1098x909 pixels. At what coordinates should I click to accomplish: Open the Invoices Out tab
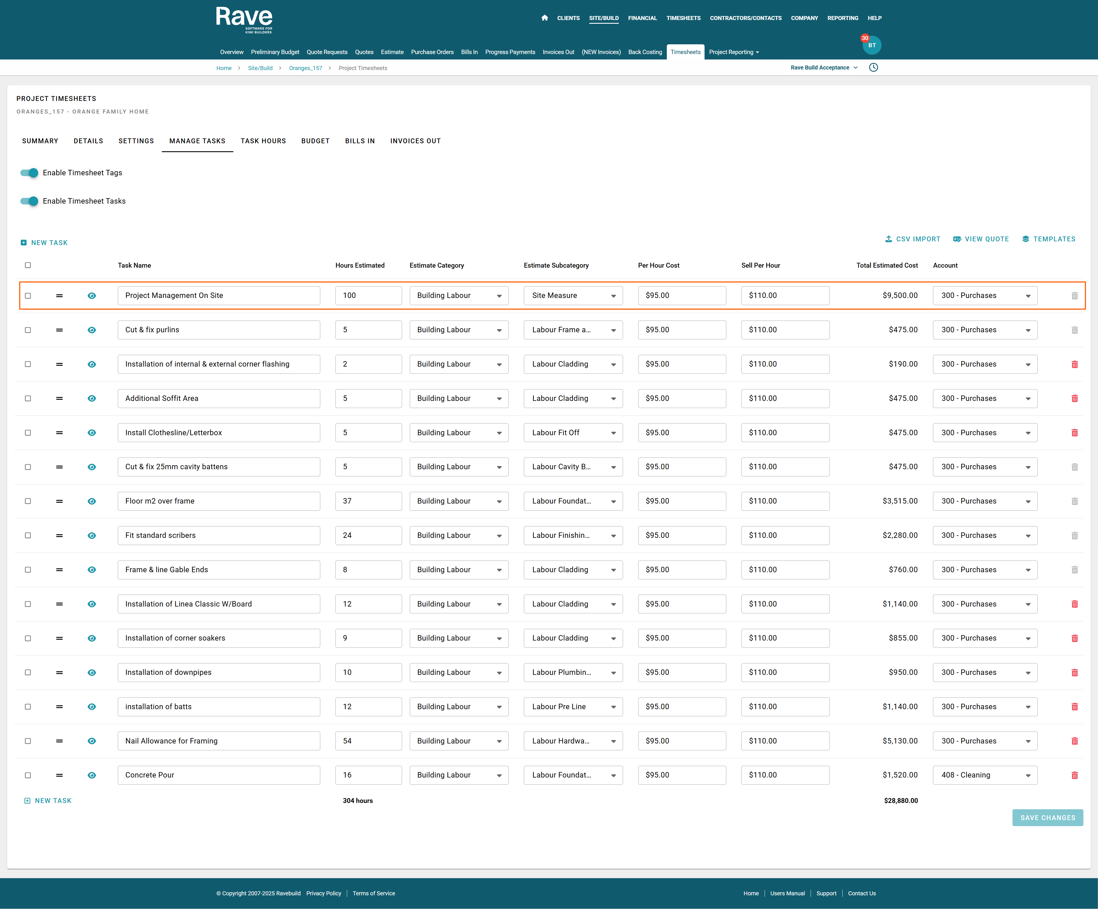[415, 141]
